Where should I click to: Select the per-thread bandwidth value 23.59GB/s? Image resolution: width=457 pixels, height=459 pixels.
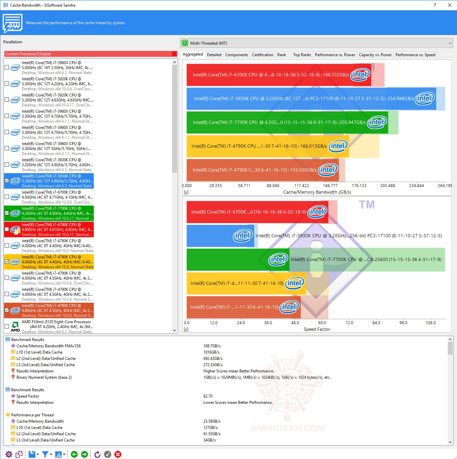pos(212,421)
